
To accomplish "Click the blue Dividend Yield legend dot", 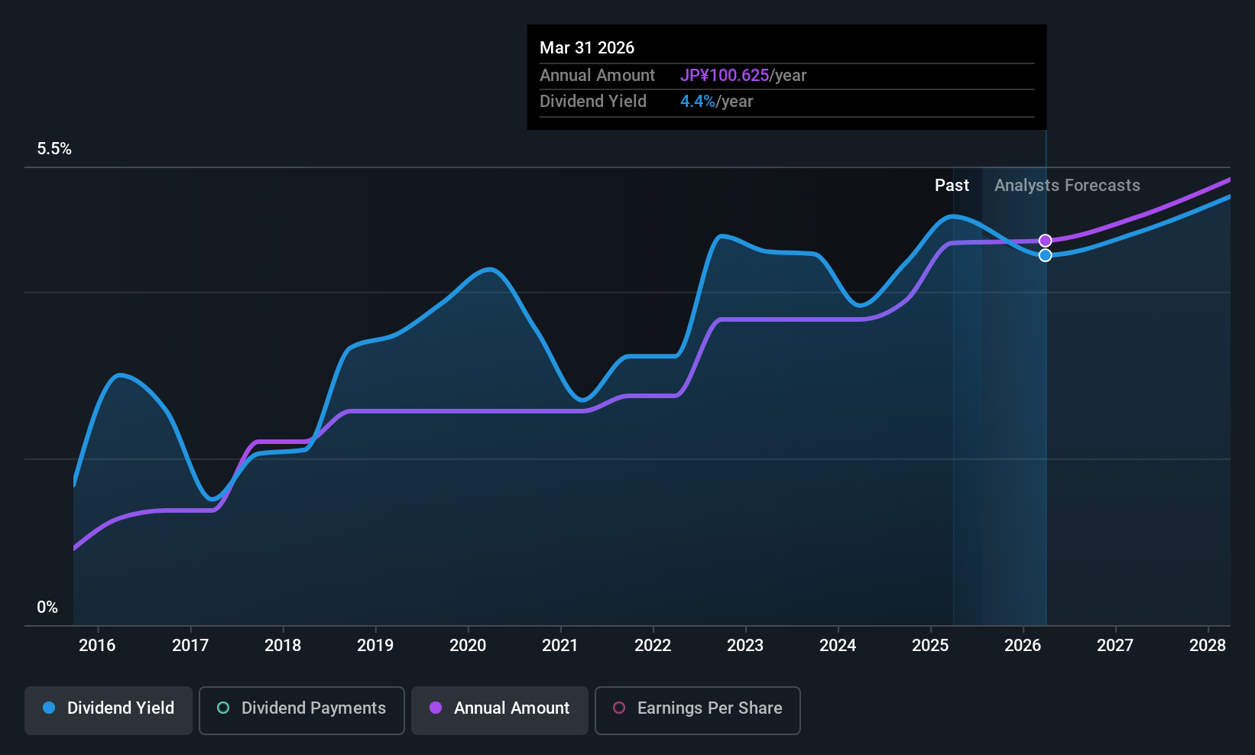I will pyautogui.click(x=49, y=708).
